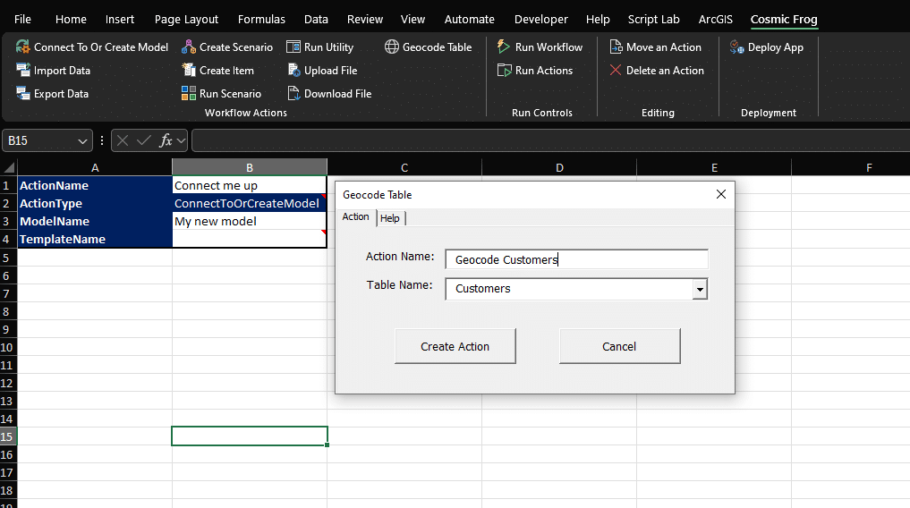This screenshot has width=910, height=508.
Task: Click the Table Name Customers field
Action: (569, 289)
